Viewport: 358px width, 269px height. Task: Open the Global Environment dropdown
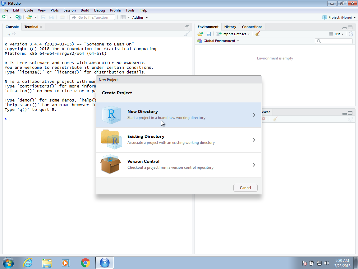[218, 41]
